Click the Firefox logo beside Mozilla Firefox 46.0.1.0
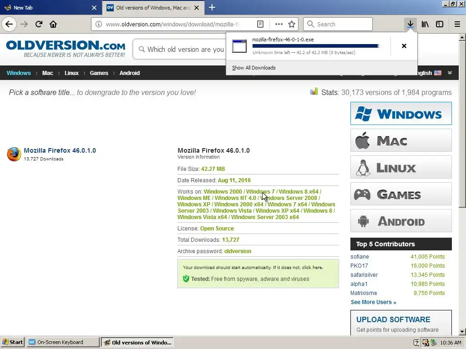466x349 pixels. 14,154
